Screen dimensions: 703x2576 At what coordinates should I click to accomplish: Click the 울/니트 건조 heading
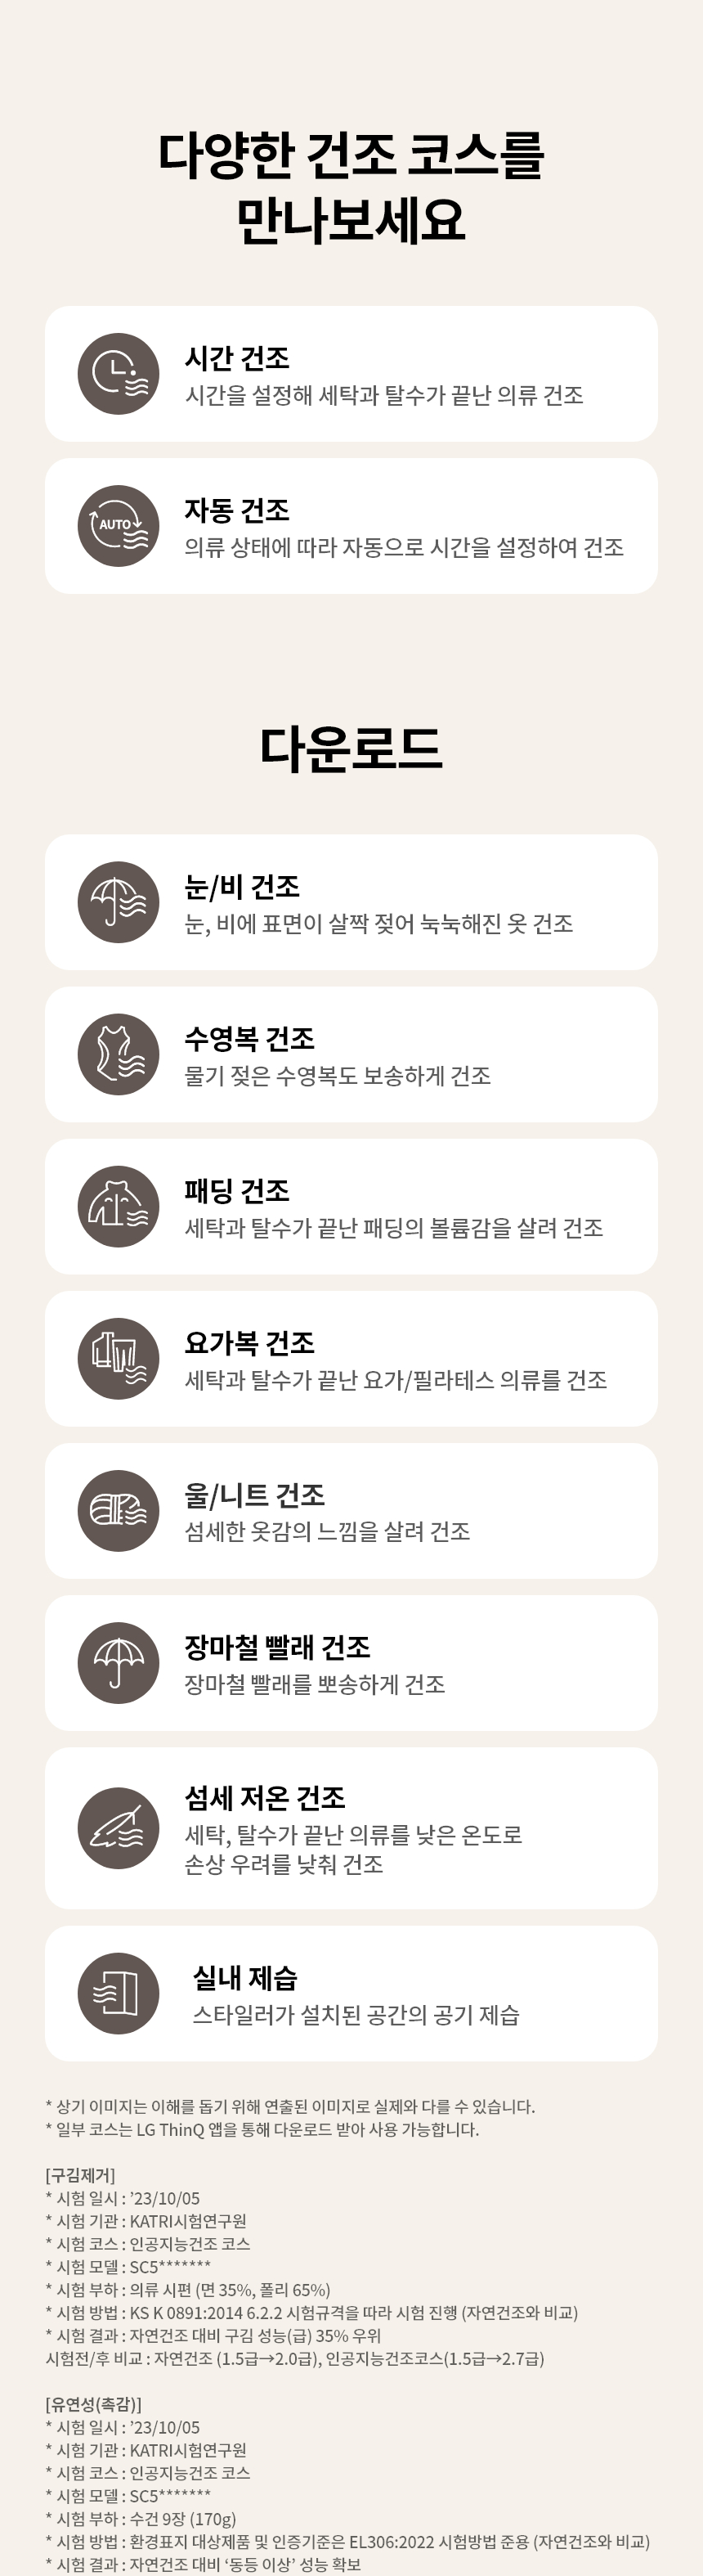(253, 1494)
